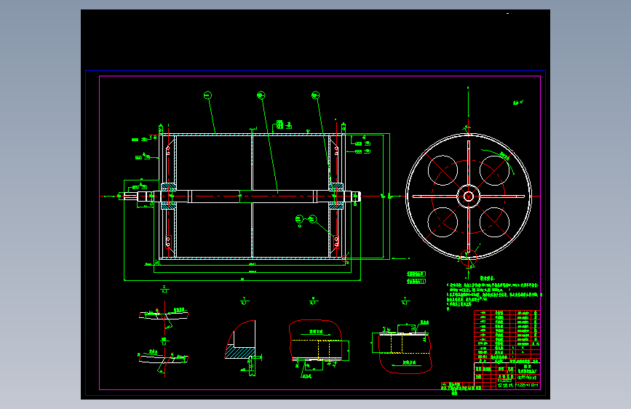Click the rightmost red-outlined detail view

[x=402, y=349]
